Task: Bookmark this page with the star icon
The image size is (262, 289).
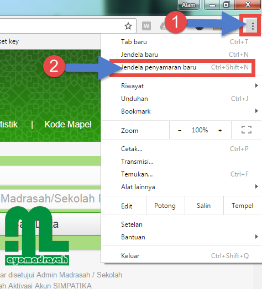Action: (x=128, y=26)
